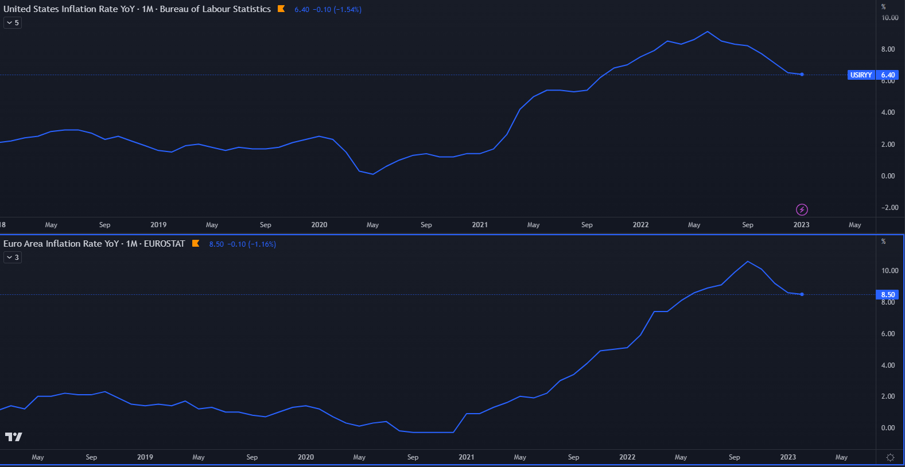This screenshot has height=467, width=905.
Task: Click the % symbol on the top price scale
Action: coord(884,7)
